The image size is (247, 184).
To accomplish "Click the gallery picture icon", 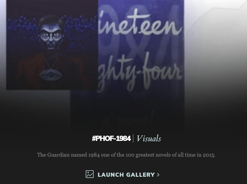I will 90,174.
